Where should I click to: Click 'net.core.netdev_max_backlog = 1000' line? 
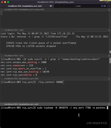[23, 62]
